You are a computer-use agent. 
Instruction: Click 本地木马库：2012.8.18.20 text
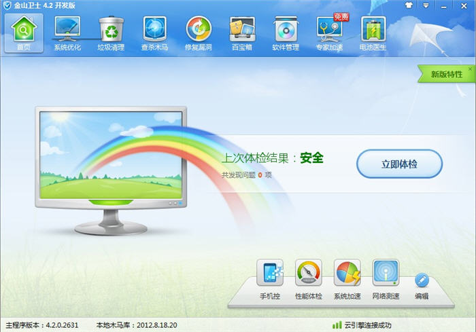(137, 325)
